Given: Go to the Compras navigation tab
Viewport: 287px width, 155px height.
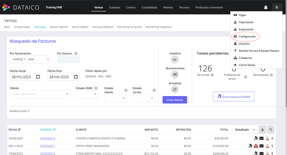Looking at the screenshot, I should pos(114,8).
